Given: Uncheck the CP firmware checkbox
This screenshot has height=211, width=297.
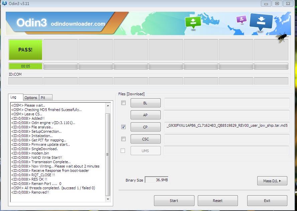Looking at the screenshot, I should (x=123, y=127).
